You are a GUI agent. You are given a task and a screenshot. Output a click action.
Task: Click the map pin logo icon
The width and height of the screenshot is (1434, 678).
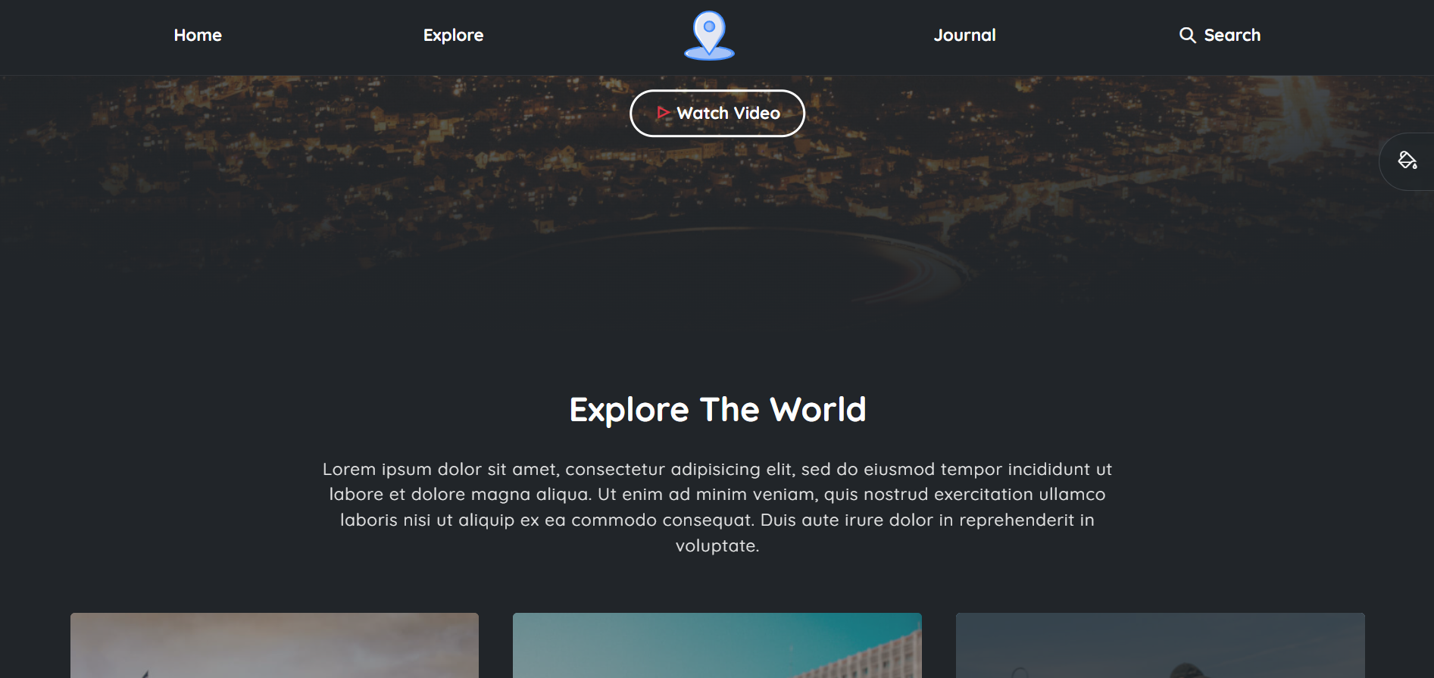[x=709, y=36]
